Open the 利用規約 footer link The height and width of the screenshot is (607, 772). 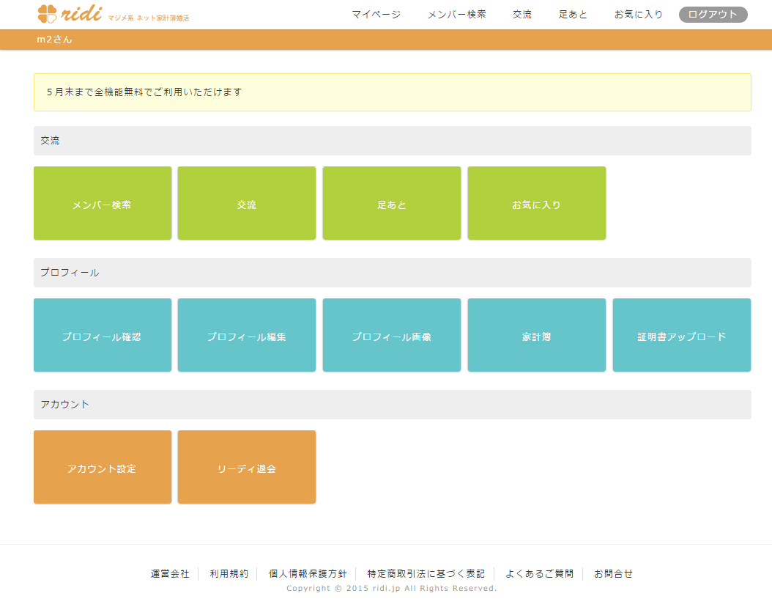click(229, 574)
